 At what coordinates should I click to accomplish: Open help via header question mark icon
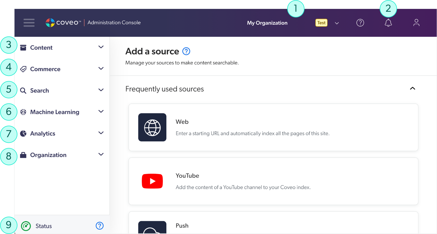(x=360, y=23)
